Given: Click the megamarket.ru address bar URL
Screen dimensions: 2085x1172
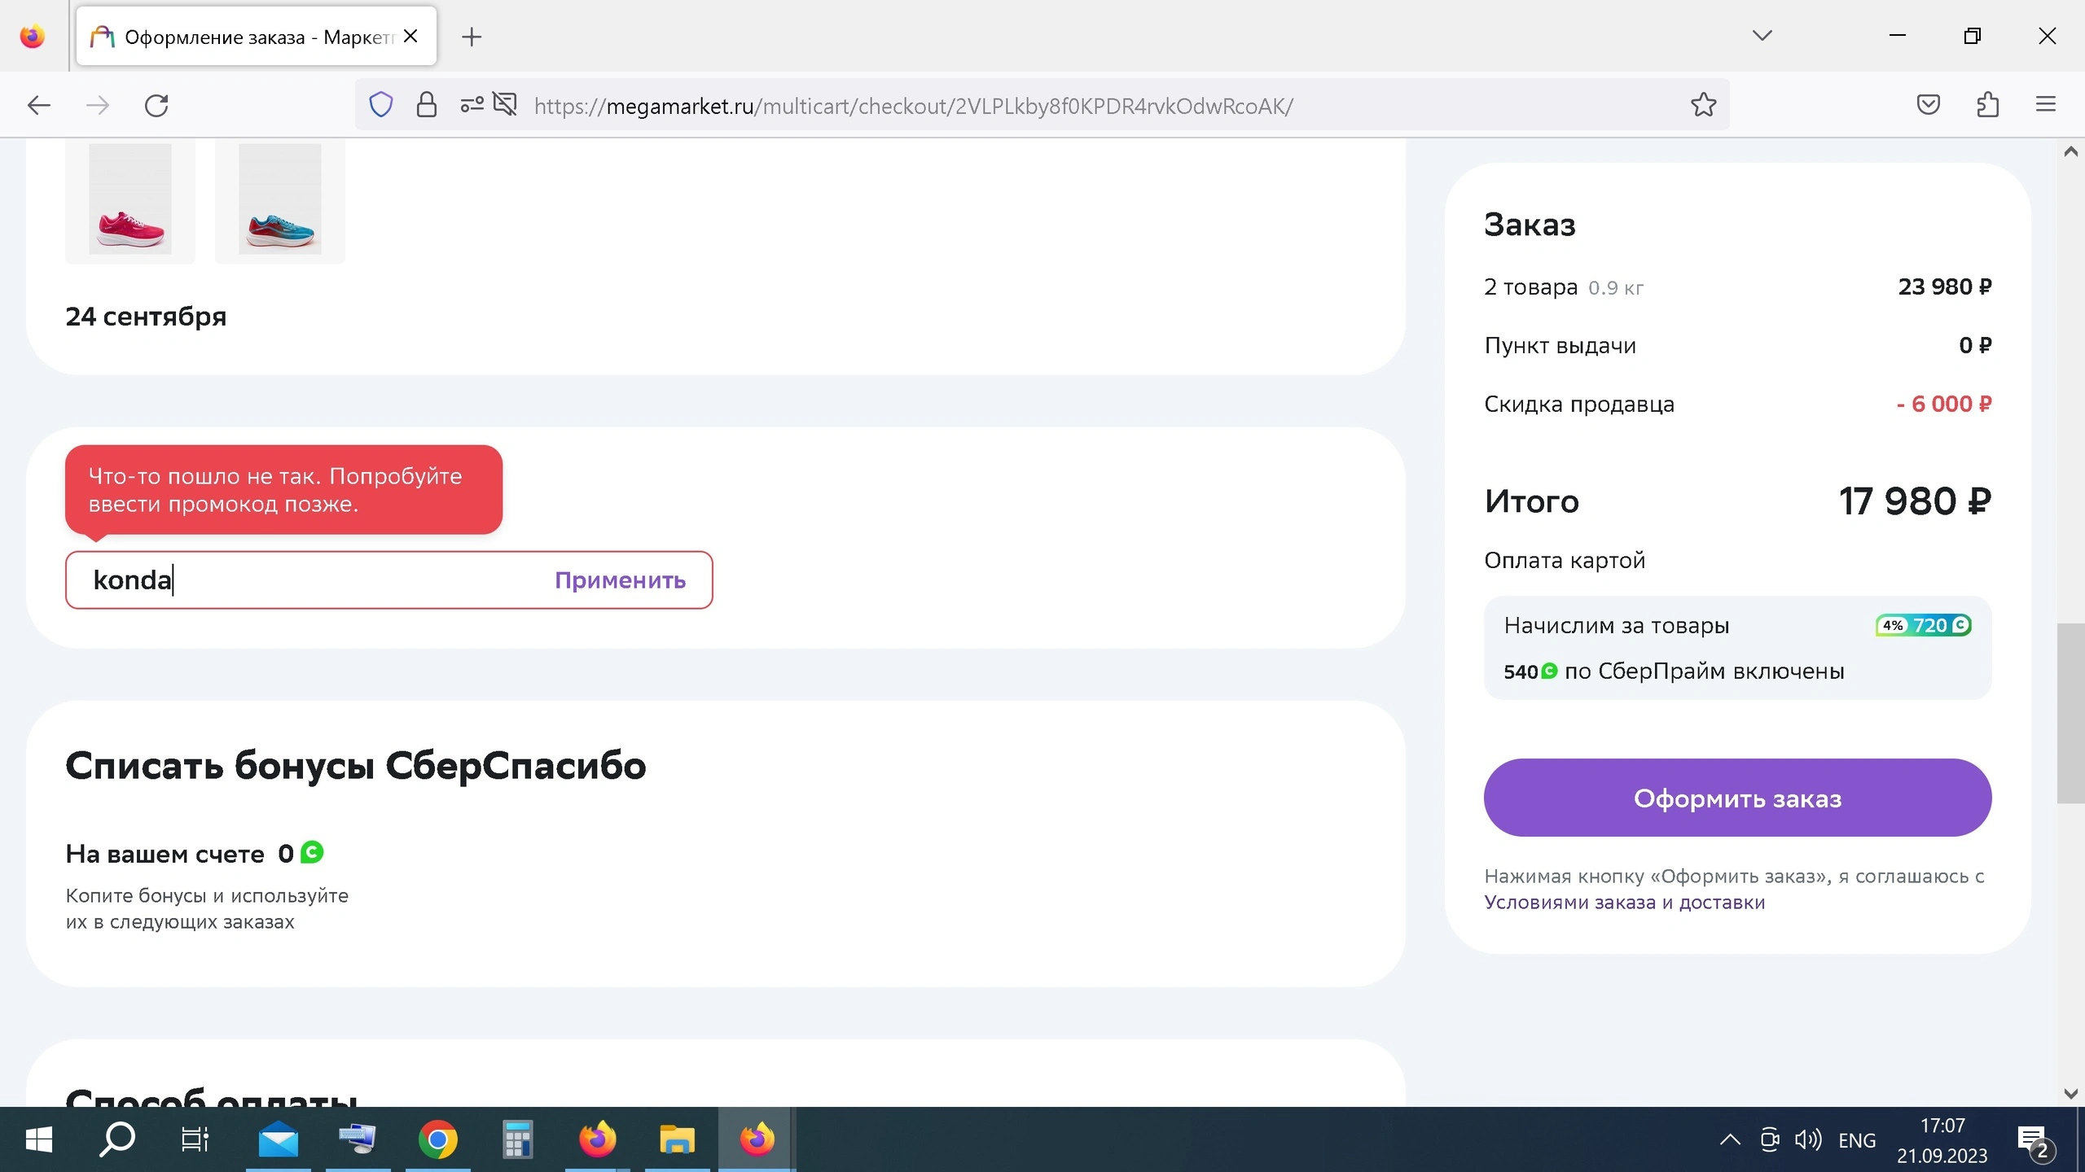Looking at the screenshot, I should pyautogui.click(x=914, y=106).
